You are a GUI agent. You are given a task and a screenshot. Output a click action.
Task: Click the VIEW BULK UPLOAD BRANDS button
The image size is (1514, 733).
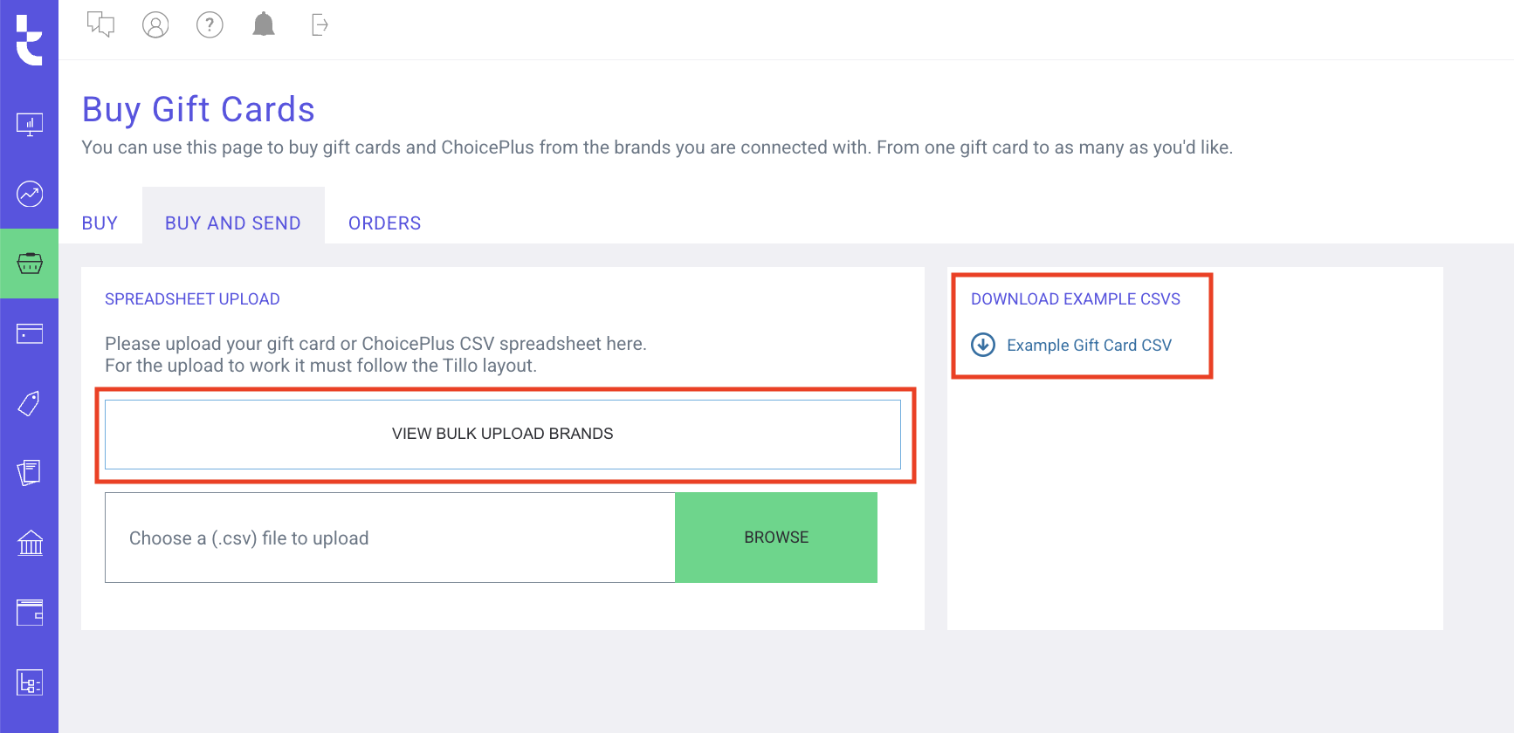point(502,434)
